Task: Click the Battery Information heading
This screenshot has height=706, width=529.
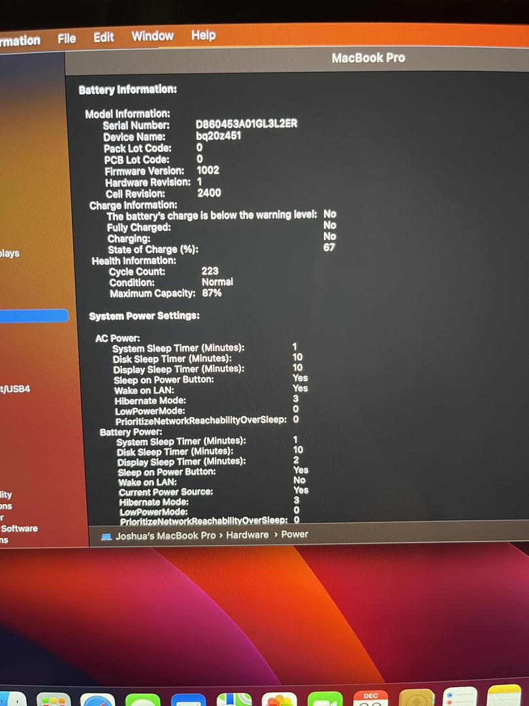Action: (x=128, y=90)
